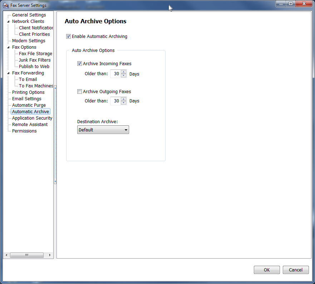Decrease outgoing faxes days spinner down arrow

point(124,103)
